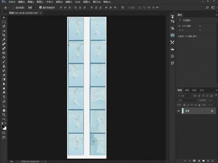218x163 pixels.
Task: Click the search magnifier in options bar
Action: [207, 7]
